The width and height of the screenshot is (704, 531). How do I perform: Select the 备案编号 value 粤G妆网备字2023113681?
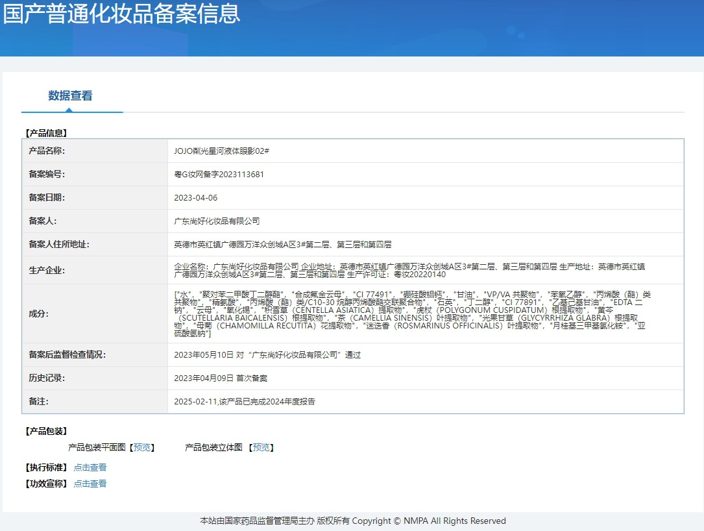coord(219,175)
